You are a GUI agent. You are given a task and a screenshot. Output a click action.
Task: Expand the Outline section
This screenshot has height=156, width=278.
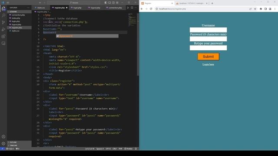19,142
